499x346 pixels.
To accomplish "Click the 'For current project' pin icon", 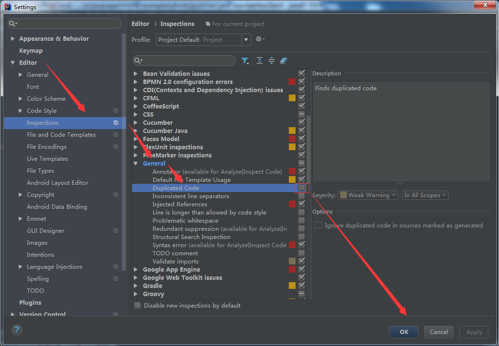I will 208,24.
